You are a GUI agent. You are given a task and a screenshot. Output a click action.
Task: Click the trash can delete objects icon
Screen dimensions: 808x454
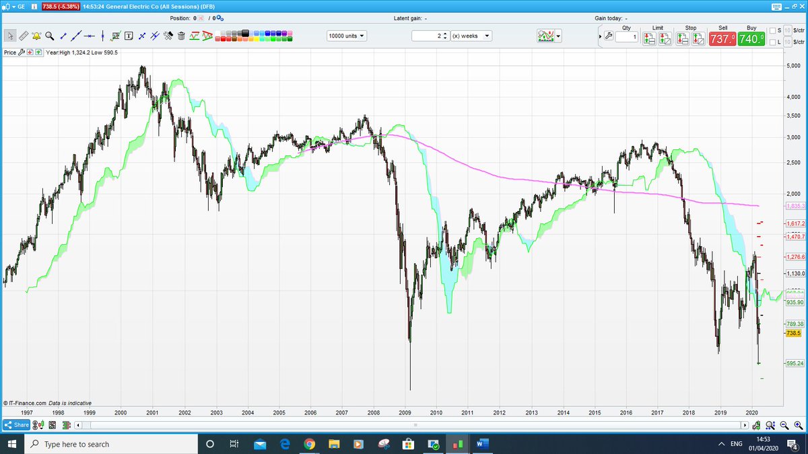(181, 36)
